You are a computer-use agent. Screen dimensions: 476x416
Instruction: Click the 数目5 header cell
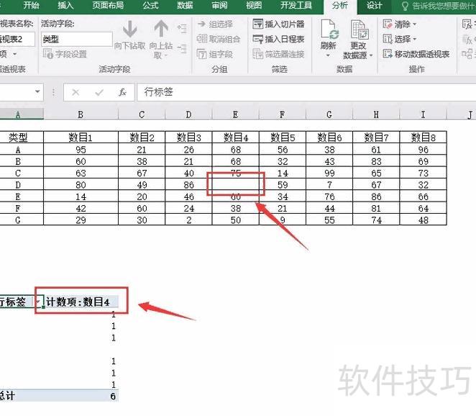click(x=283, y=137)
